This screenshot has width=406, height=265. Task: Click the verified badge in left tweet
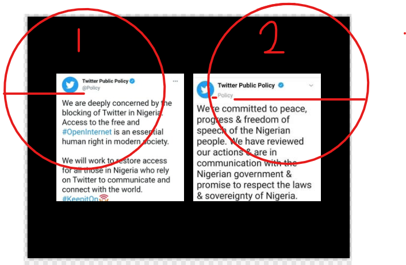132,81
